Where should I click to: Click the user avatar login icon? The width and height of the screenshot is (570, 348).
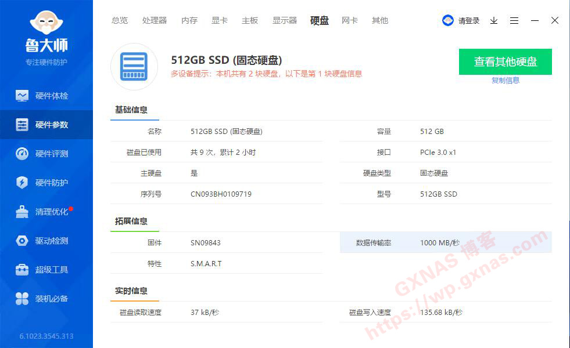[448, 20]
